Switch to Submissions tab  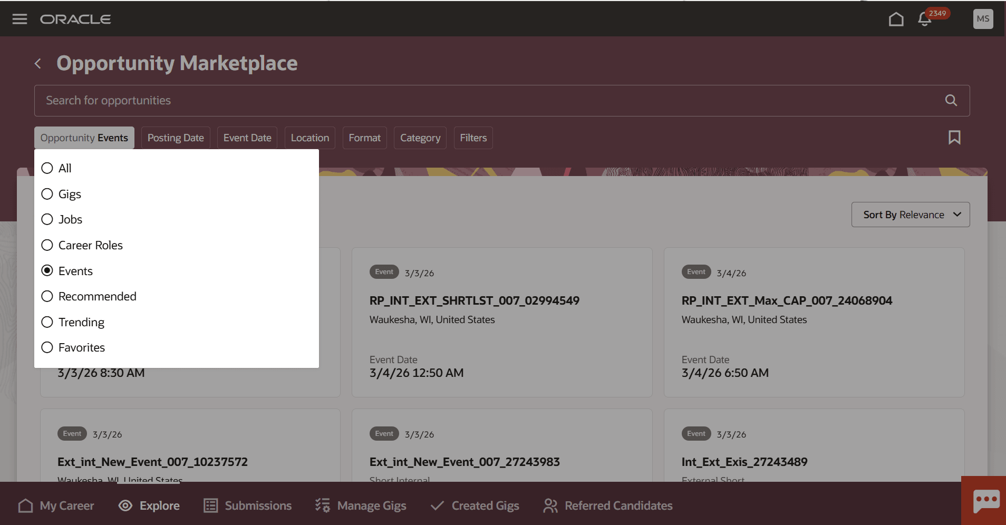[248, 505]
